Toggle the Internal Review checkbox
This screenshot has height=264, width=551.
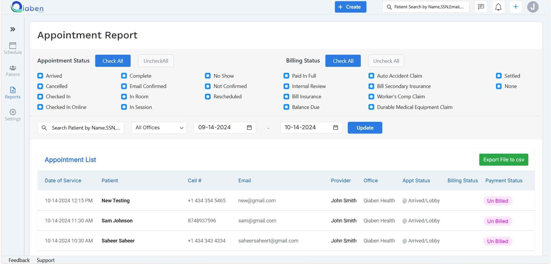286,86
